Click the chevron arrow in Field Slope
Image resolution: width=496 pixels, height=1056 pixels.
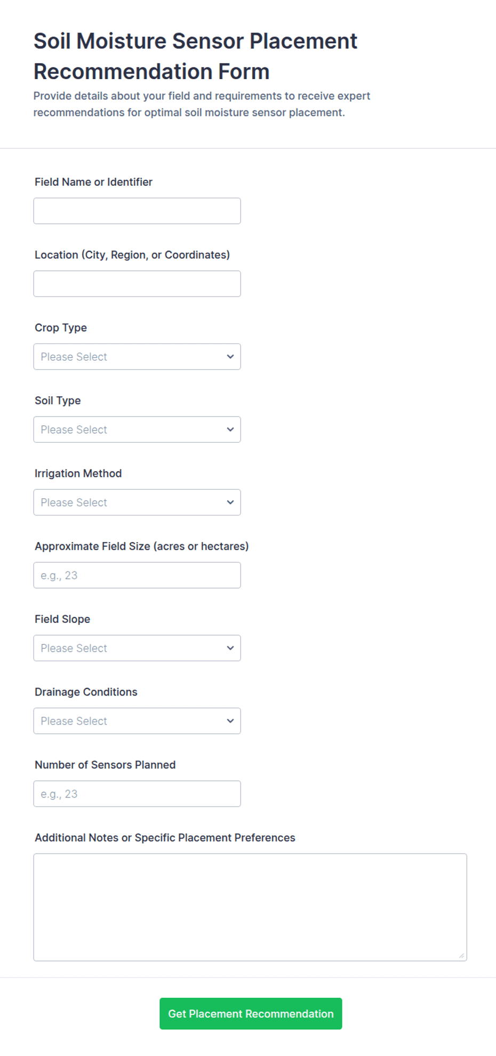230,648
